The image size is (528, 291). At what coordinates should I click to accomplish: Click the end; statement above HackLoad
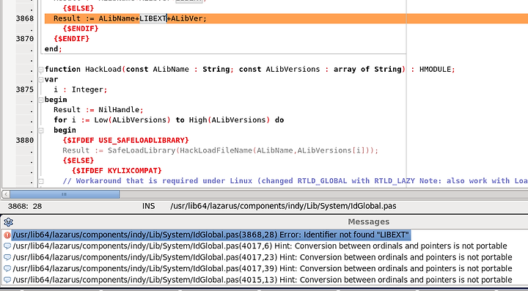(54, 49)
